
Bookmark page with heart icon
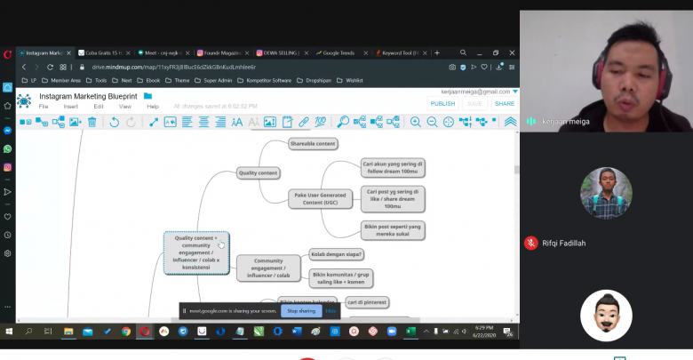(x=484, y=68)
